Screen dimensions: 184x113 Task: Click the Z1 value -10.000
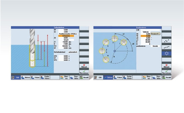(63, 42)
